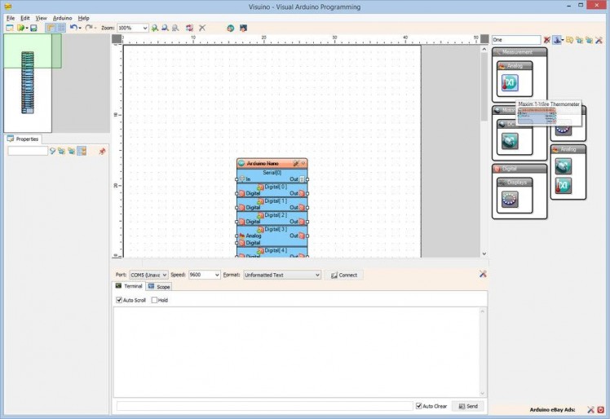The image size is (610, 419).
Task: Click the Undo arrow icon
Action: pos(73,28)
